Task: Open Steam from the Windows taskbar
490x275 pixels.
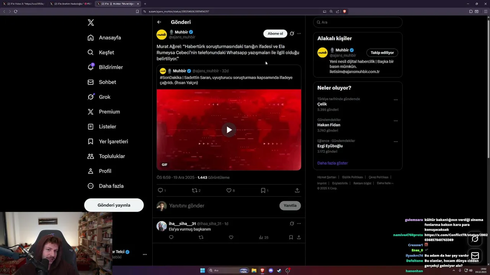Action: 279,270
